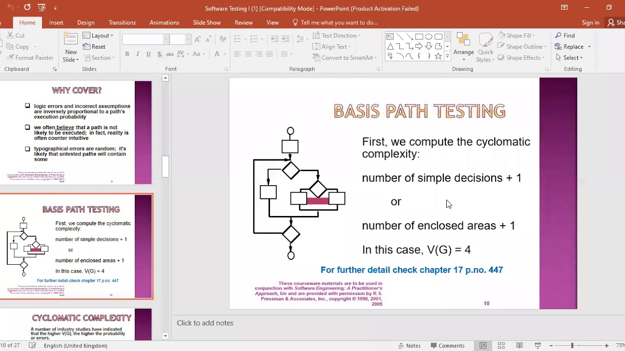Toggle Bold formatting
Image resolution: width=625 pixels, height=351 pixels.
point(127,54)
